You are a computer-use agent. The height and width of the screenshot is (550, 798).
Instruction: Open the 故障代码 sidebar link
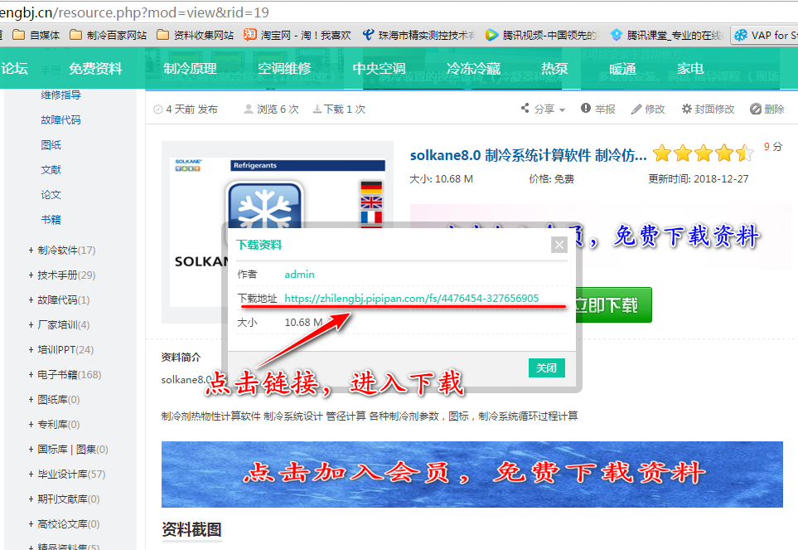click(60, 119)
